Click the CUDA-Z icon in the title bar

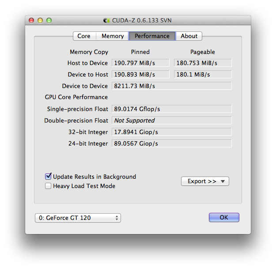tap(106, 20)
